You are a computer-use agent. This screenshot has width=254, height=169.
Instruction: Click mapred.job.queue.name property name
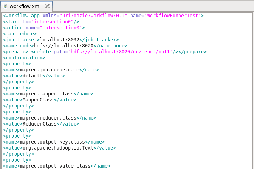[50, 70]
